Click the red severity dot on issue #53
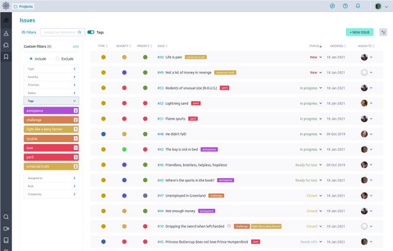 coord(124,88)
